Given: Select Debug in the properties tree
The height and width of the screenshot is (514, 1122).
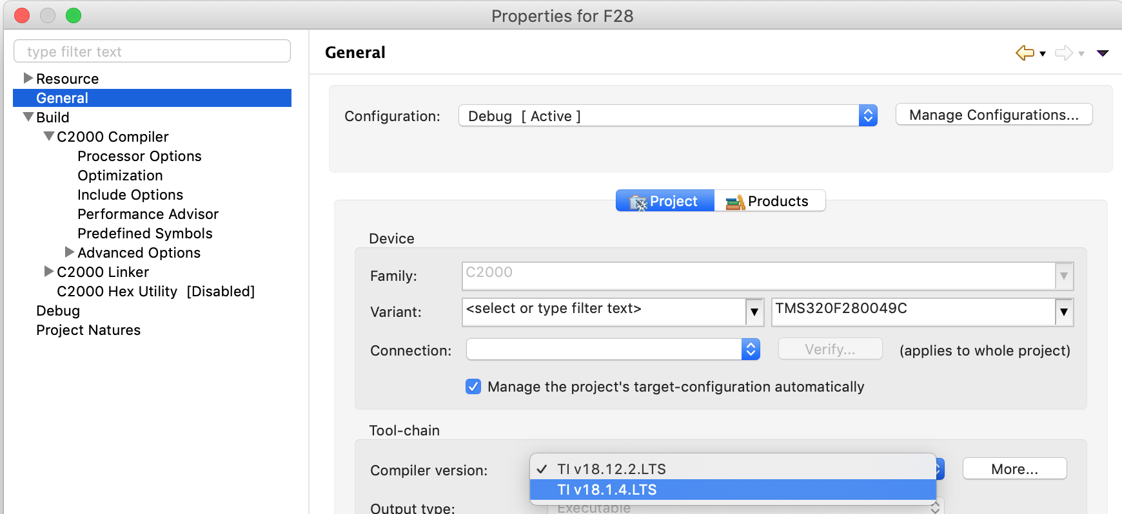Looking at the screenshot, I should (x=58, y=310).
